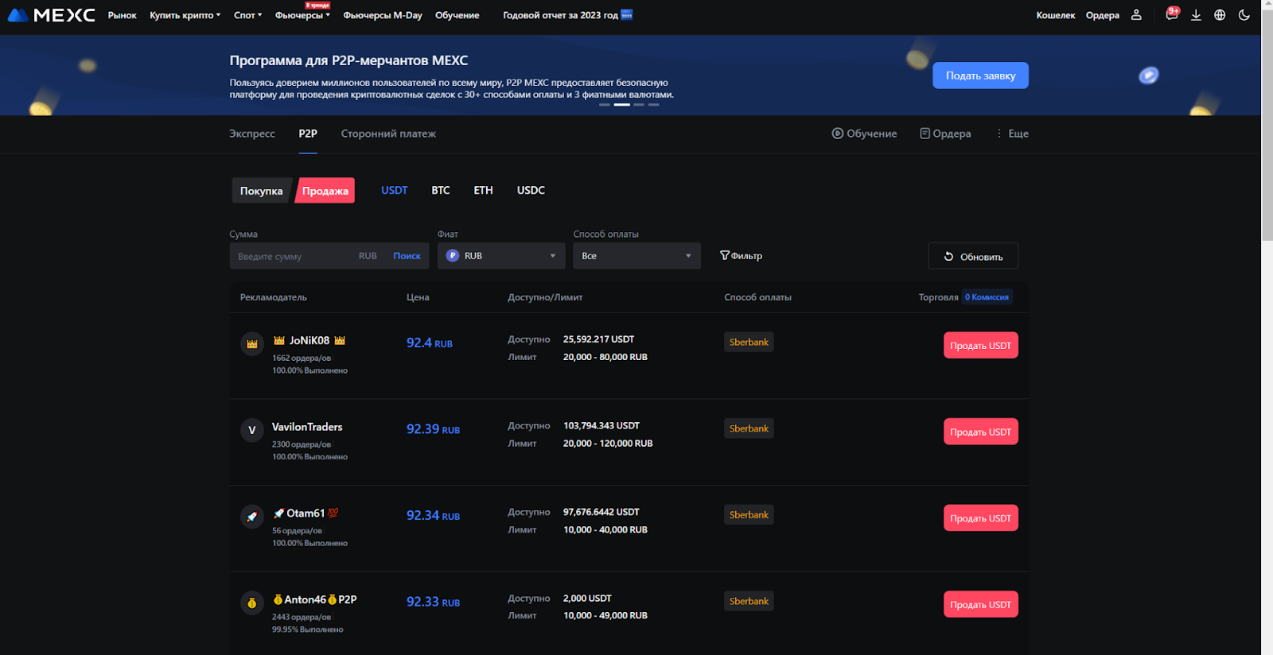Open the Купить крипто menu
Screen dimensions: 1273x655
[185, 15]
